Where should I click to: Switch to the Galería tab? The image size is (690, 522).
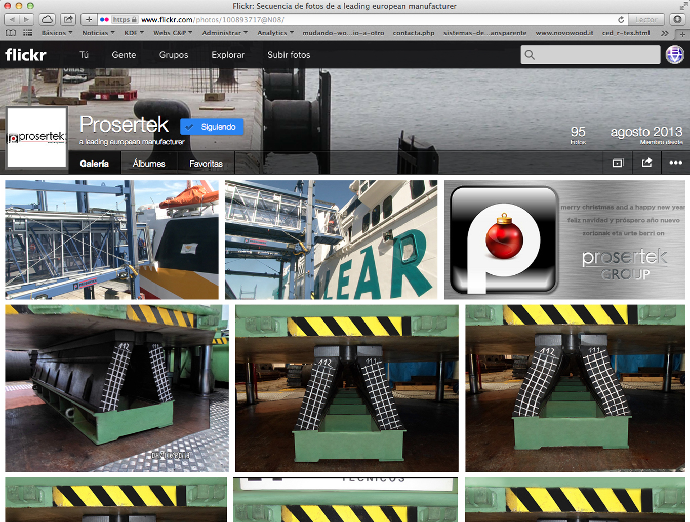coord(94,163)
